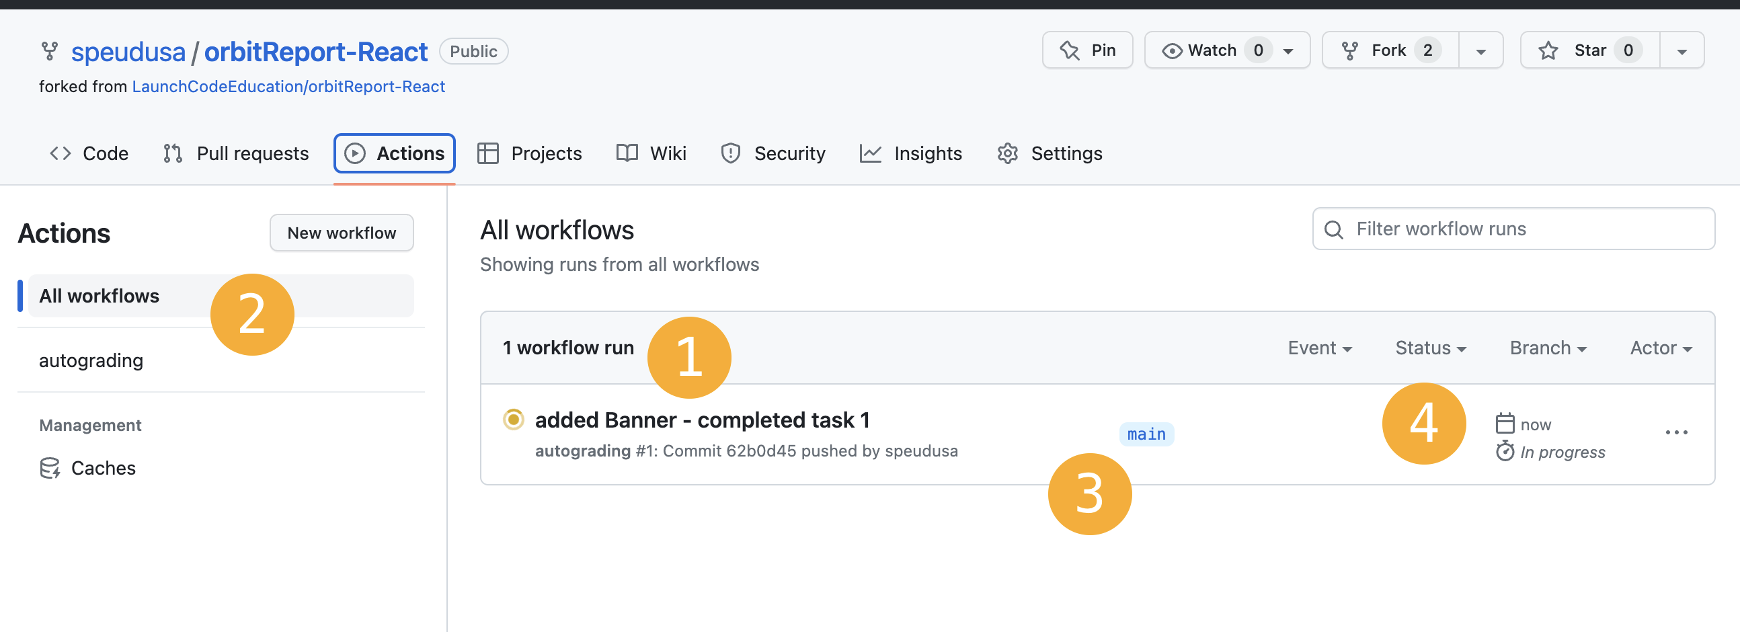Switch to the Pull requests tab
Viewport: 1740px width, 632px height.
[x=236, y=153]
